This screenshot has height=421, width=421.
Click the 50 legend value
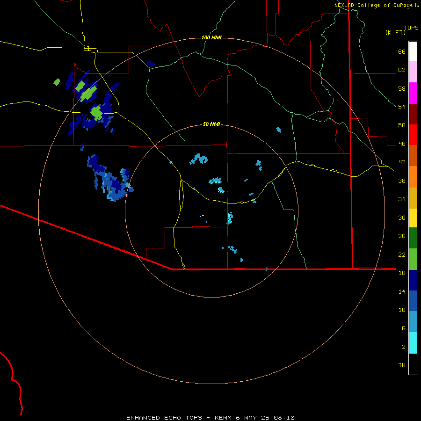pyautogui.click(x=402, y=125)
